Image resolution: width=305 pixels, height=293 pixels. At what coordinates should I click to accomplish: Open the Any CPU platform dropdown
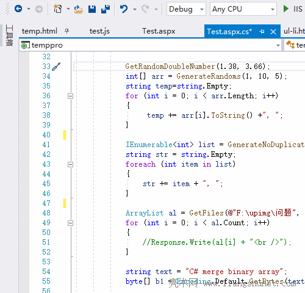click(243, 9)
